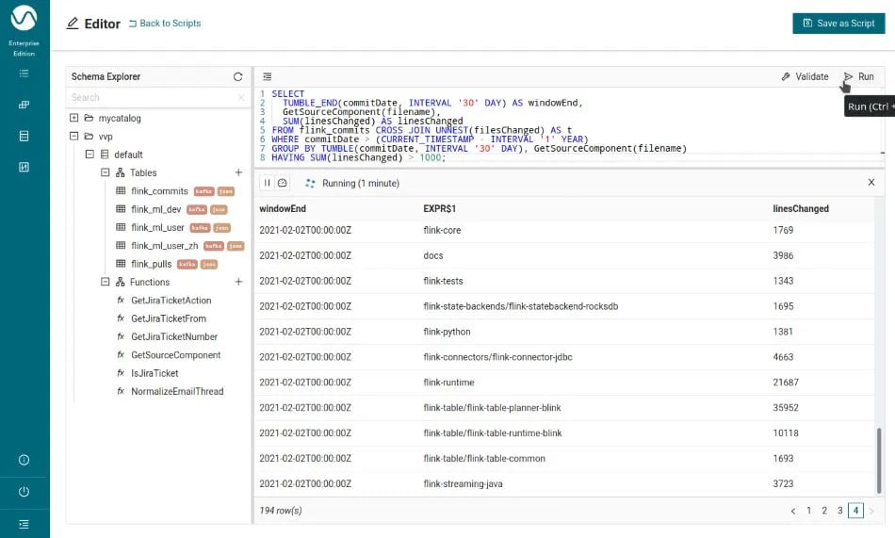Image resolution: width=895 pixels, height=538 pixels.
Task: Follow the Back to Scripts link
Action: tap(164, 24)
